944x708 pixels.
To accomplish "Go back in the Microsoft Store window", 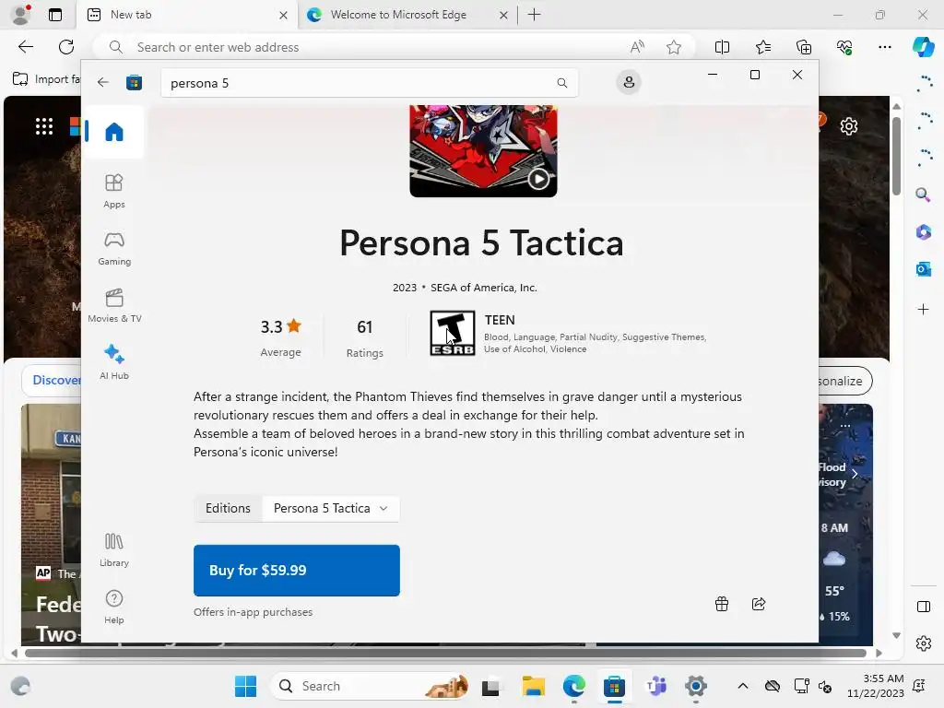I will tap(103, 82).
